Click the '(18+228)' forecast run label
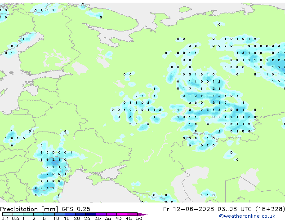Image resolution: width=285 pixels, height=220 pixels. [x=270, y=209]
